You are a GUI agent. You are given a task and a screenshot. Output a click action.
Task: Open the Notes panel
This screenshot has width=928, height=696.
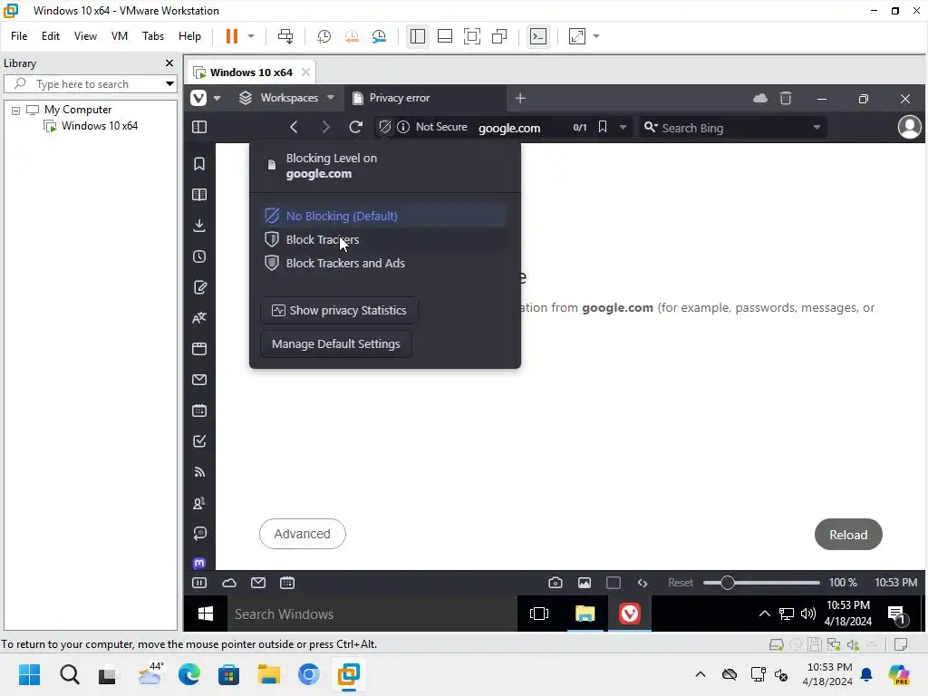click(199, 287)
